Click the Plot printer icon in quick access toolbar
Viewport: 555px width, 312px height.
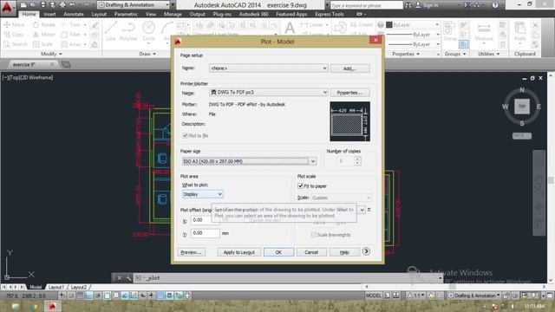click(x=62, y=5)
